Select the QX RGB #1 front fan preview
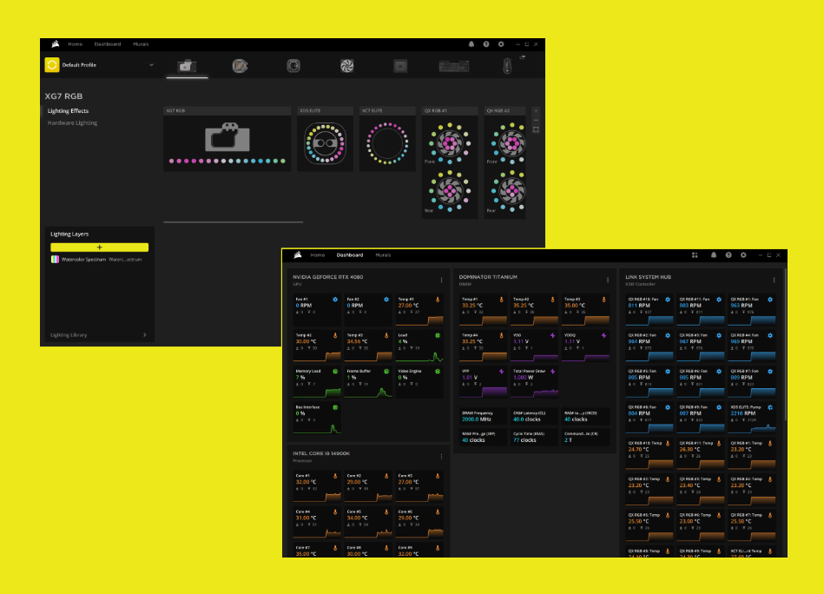Image resolution: width=824 pixels, height=594 pixels. (450, 143)
